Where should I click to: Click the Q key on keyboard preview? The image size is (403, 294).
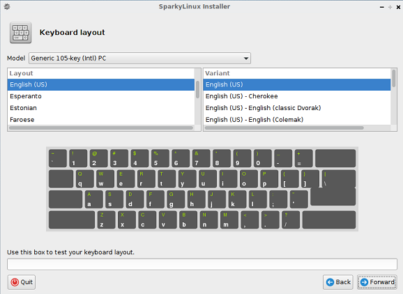click(85, 179)
